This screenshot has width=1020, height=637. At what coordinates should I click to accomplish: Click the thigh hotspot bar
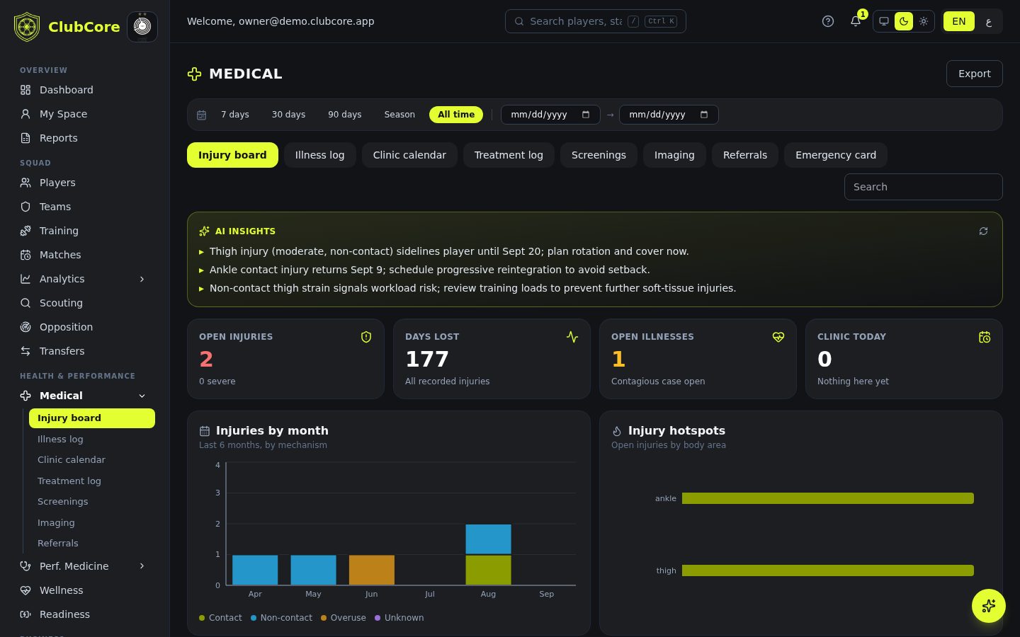pyautogui.click(x=828, y=570)
